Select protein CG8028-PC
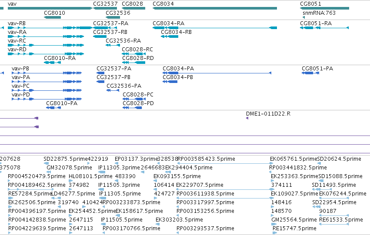The image size is (370, 235). [138, 95]
